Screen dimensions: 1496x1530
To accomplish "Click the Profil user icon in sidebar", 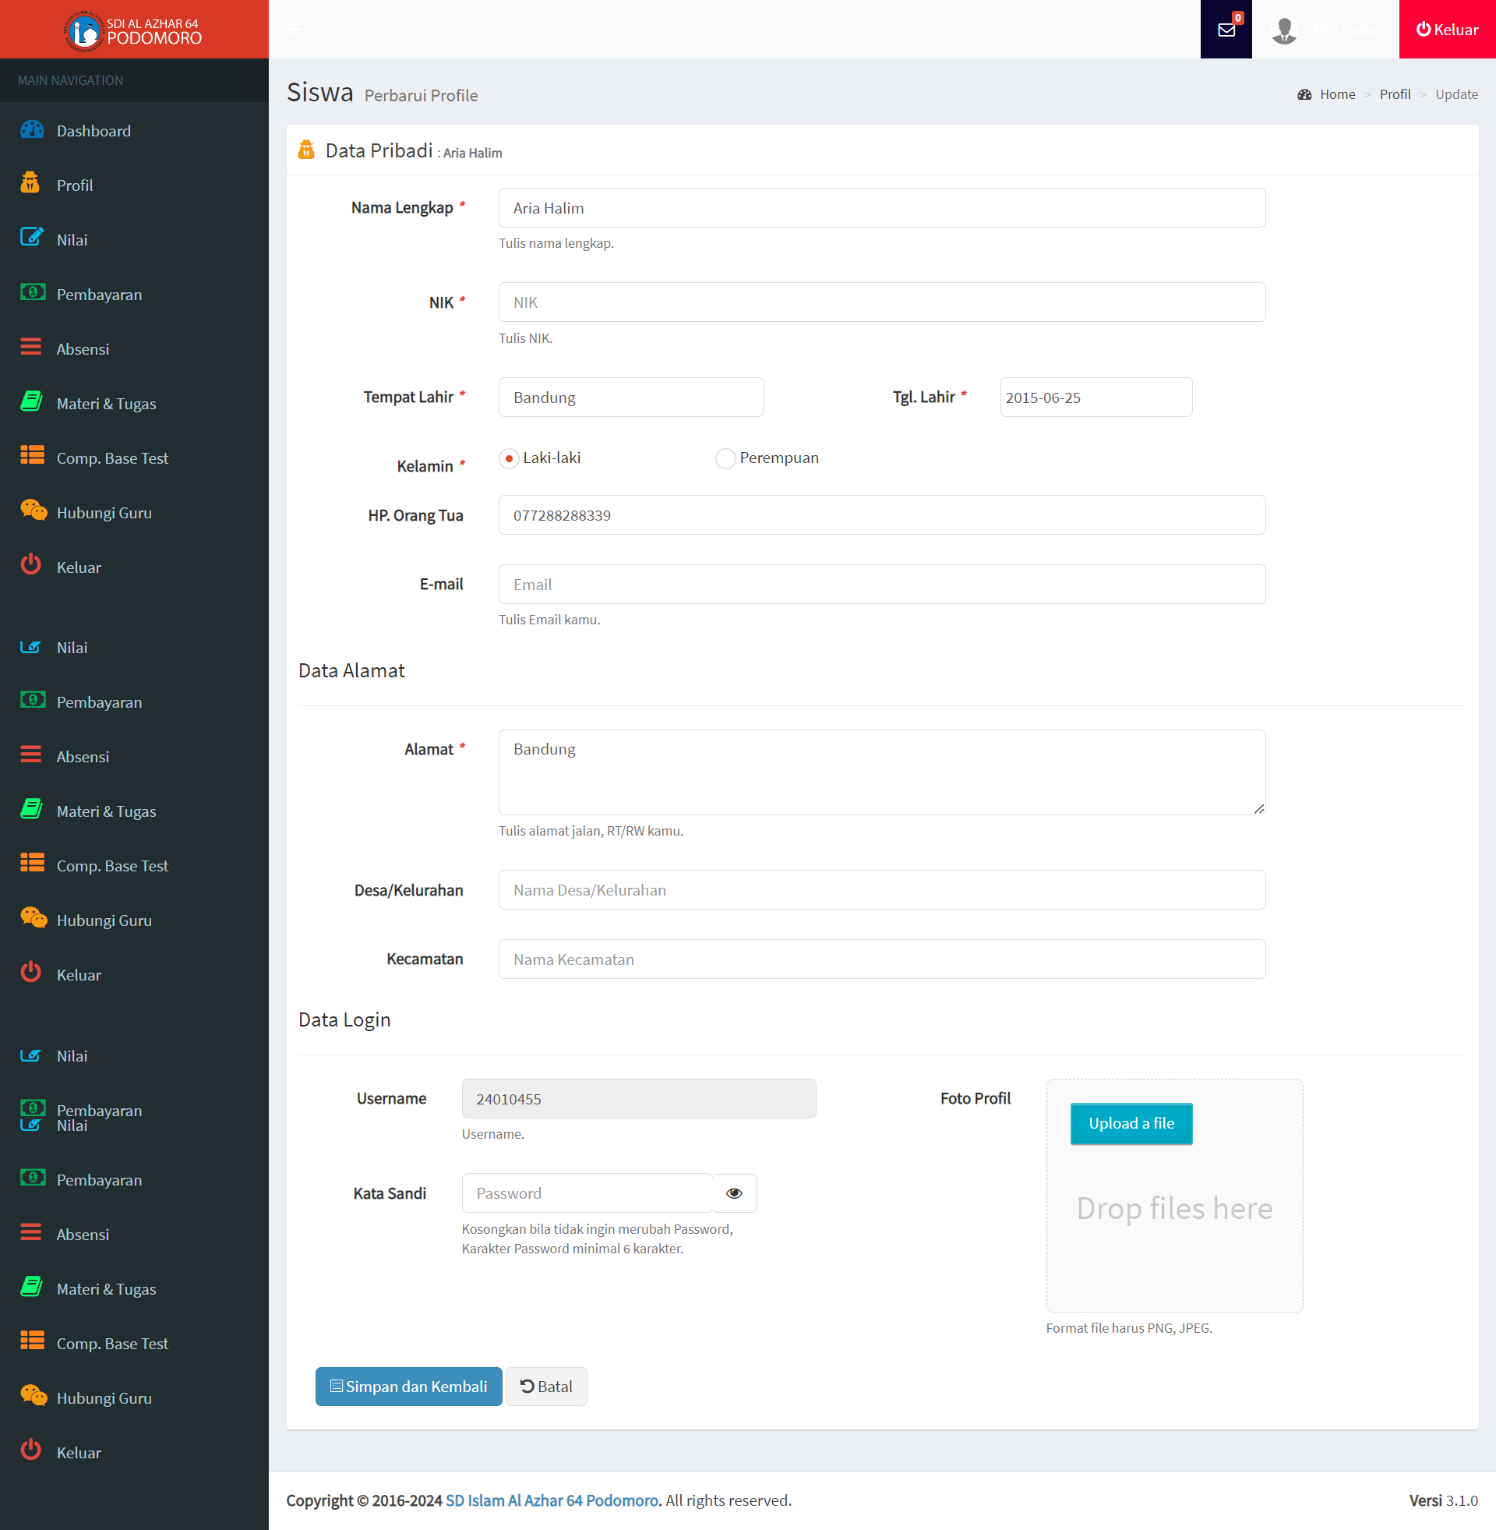I will coord(30,183).
